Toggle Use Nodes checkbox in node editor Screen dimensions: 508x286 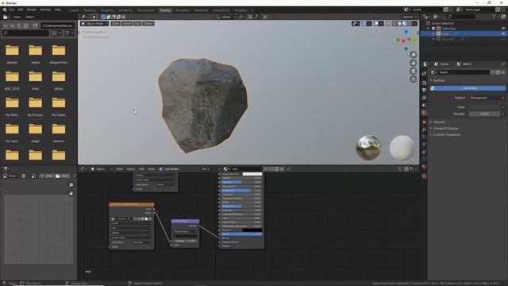click(160, 169)
